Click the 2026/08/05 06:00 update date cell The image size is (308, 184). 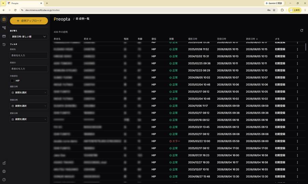tap(257, 141)
